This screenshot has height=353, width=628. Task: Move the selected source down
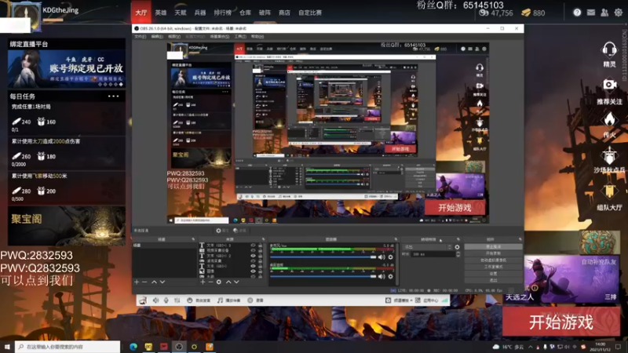(236, 282)
